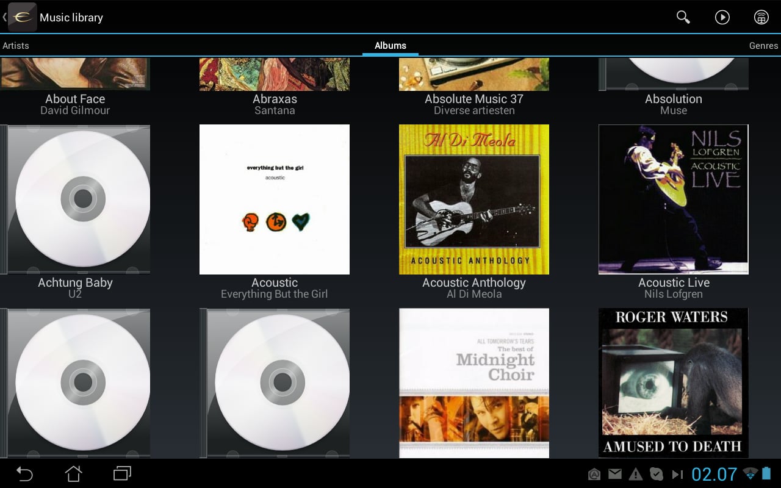Tap the 02.07 clock in status bar
Screen dimensions: 781x488
[x=714, y=474]
